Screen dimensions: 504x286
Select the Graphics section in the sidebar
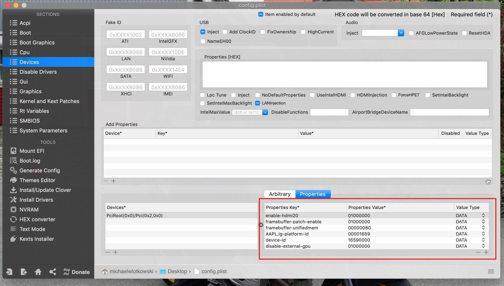(x=30, y=92)
